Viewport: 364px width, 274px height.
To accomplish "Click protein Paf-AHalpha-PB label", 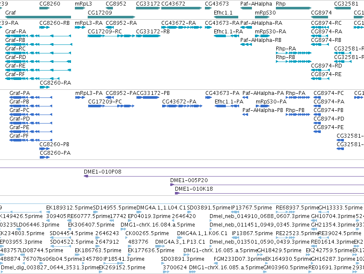I will pos(263,110).
